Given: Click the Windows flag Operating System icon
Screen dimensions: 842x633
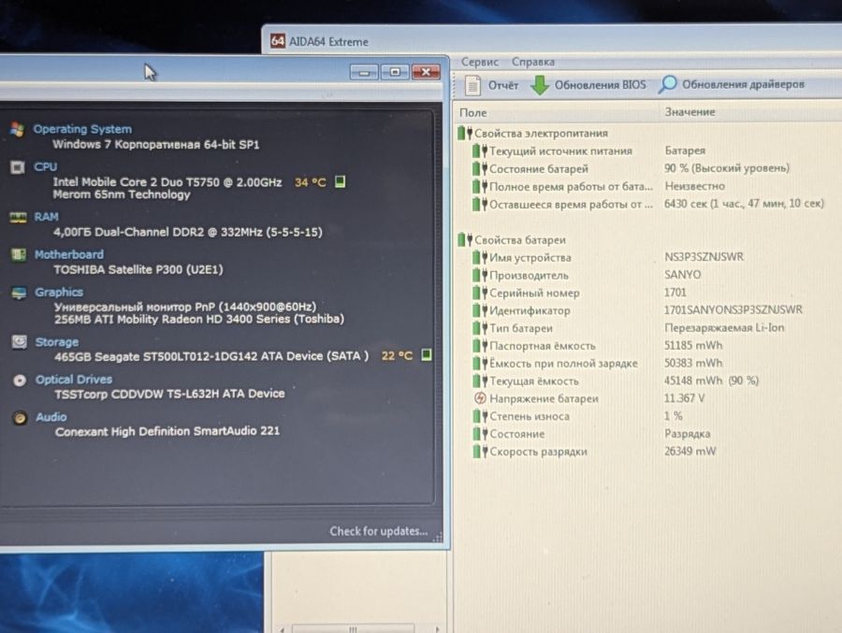Looking at the screenshot, I should coord(17,129).
